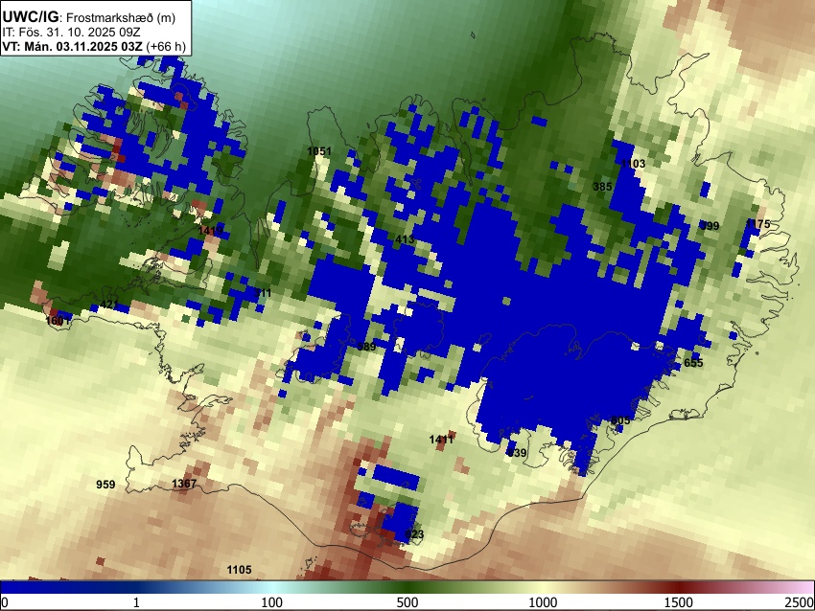Click the 1500 label on the colour scale

(x=679, y=602)
